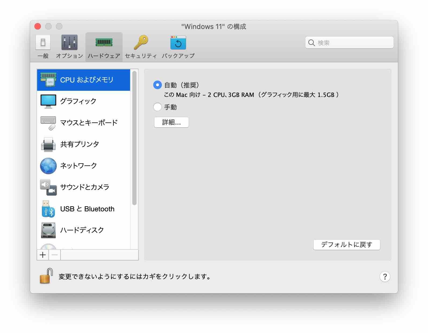Select the グラフィック monitor icon
The image size is (428, 333).
pyautogui.click(x=48, y=101)
